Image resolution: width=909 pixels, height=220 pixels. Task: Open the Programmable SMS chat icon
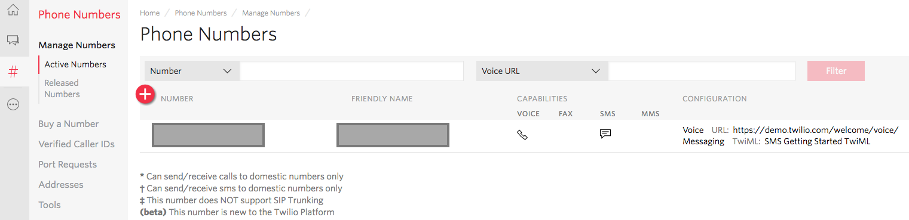pos(13,41)
